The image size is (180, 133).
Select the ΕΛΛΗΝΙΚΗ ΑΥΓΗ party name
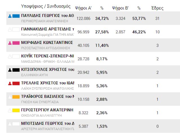(35, 75)
